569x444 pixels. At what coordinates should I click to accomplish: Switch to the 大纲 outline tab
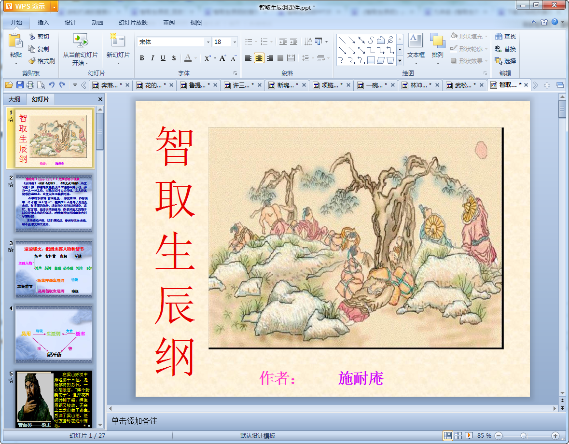(14, 99)
